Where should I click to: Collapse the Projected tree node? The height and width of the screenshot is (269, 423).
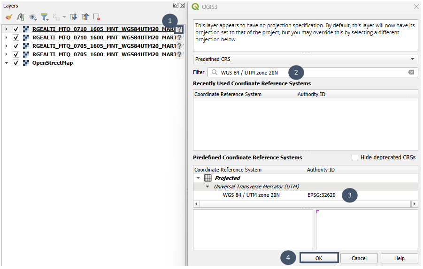[198, 178]
